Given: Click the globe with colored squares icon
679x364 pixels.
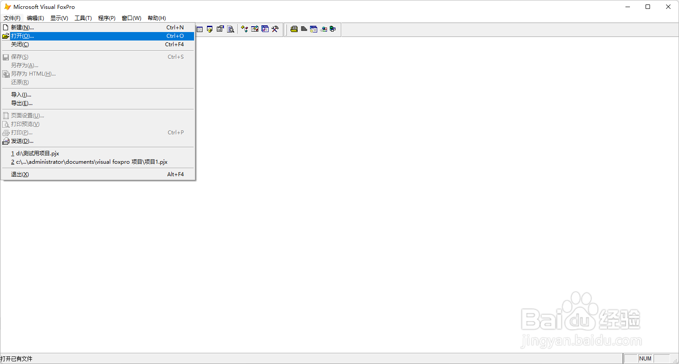Looking at the screenshot, I should 324,29.
